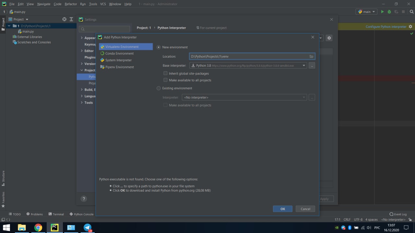This screenshot has width=415, height=233.
Task: Click the Windows Start button
Action: pyautogui.click(x=6, y=227)
